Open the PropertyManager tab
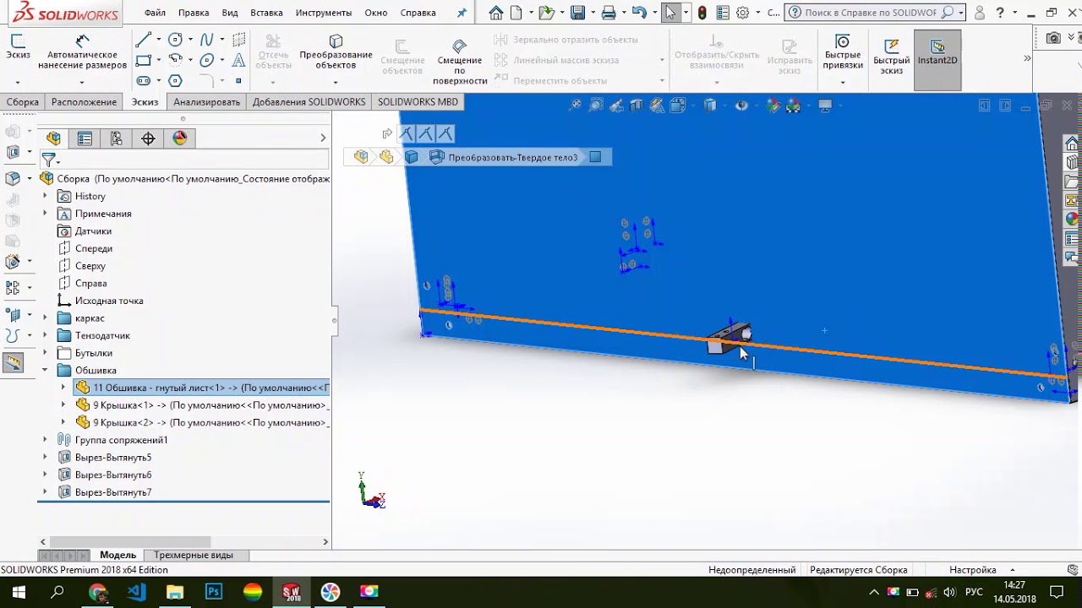This screenshot has width=1082, height=608. pyautogui.click(x=85, y=138)
